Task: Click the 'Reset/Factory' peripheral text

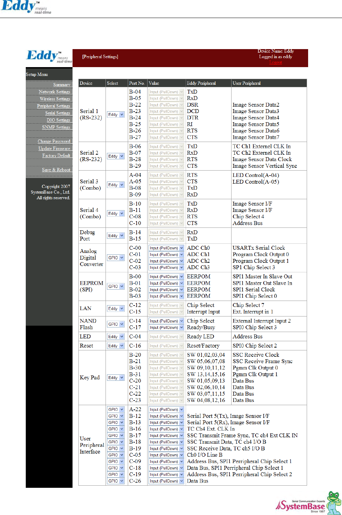Action: pos(203,346)
